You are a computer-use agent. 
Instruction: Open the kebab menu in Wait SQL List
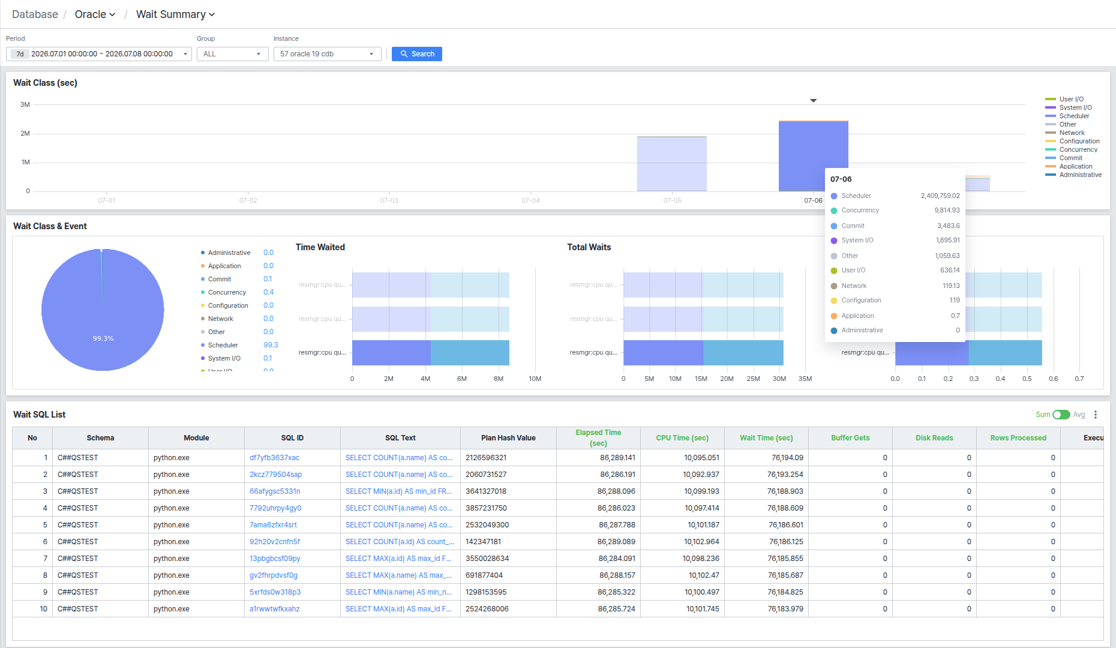pos(1096,415)
